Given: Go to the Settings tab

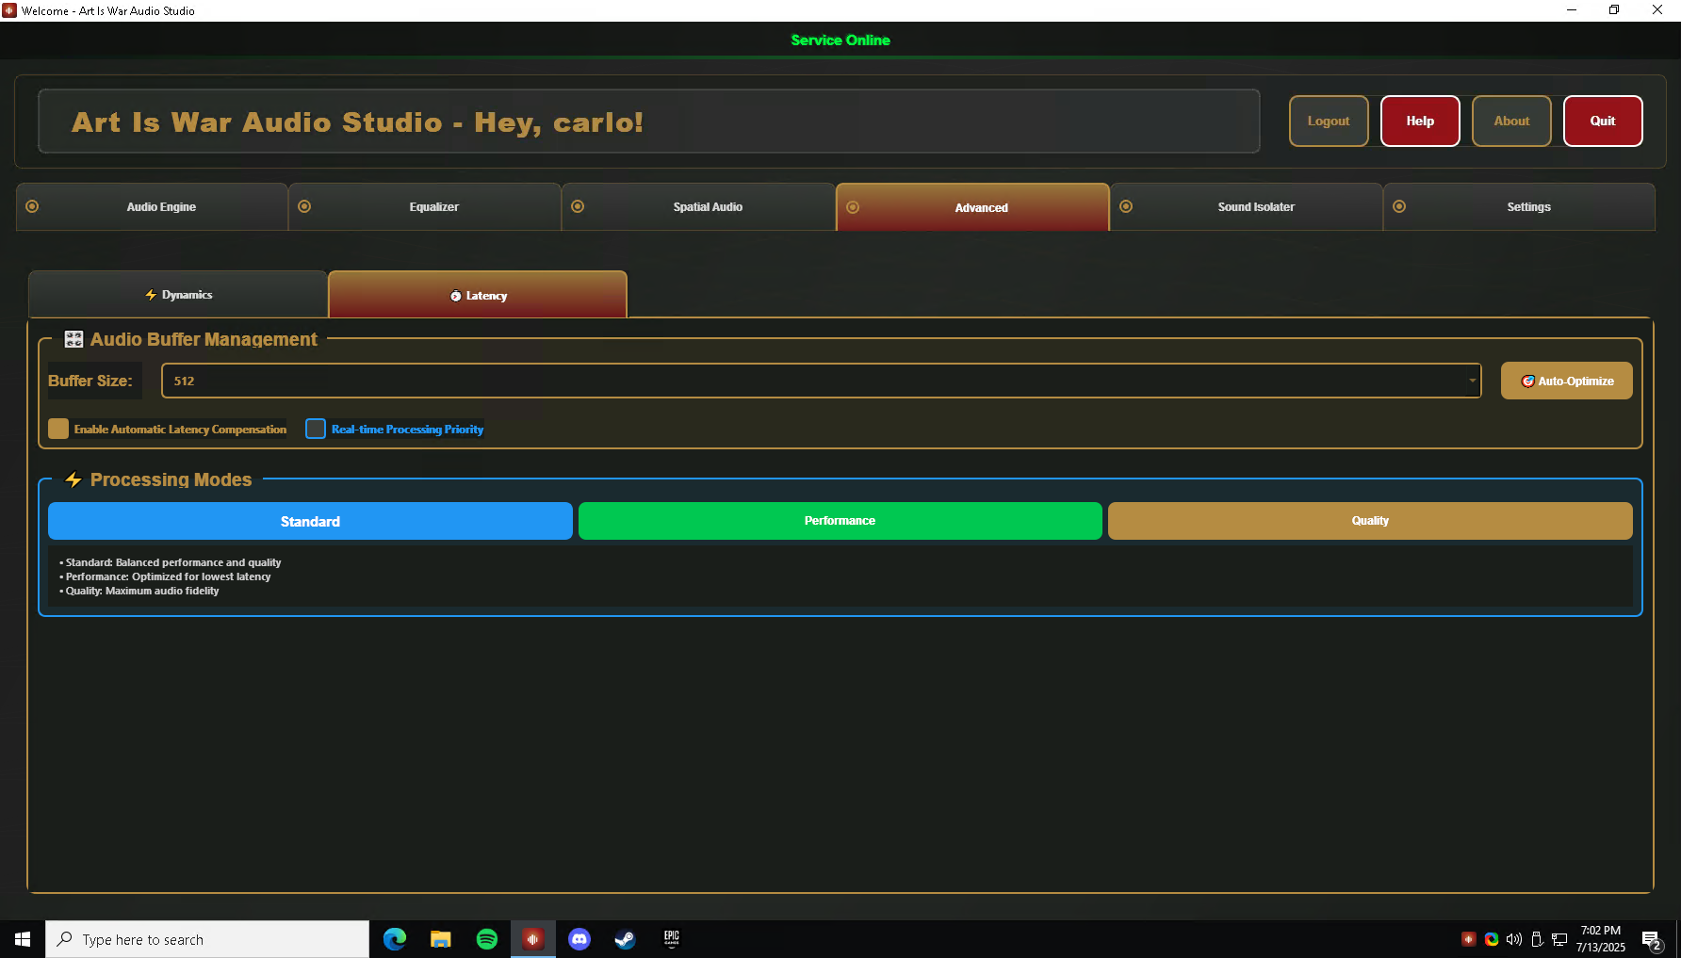Looking at the screenshot, I should [x=1519, y=206].
